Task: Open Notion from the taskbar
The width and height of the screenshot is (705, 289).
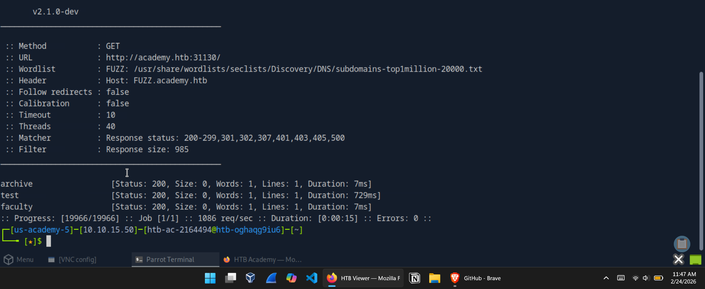Action: (415, 278)
